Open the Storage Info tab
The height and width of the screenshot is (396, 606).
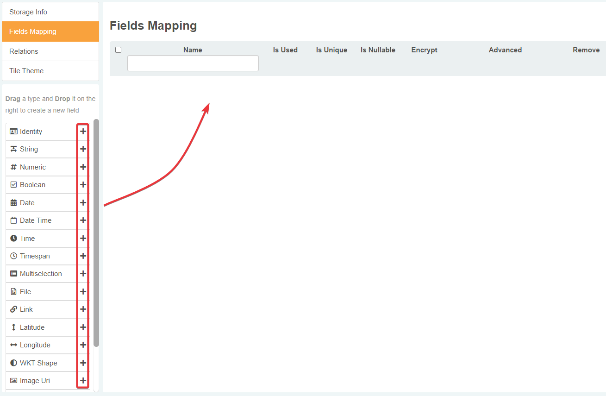click(x=50, y=12)
